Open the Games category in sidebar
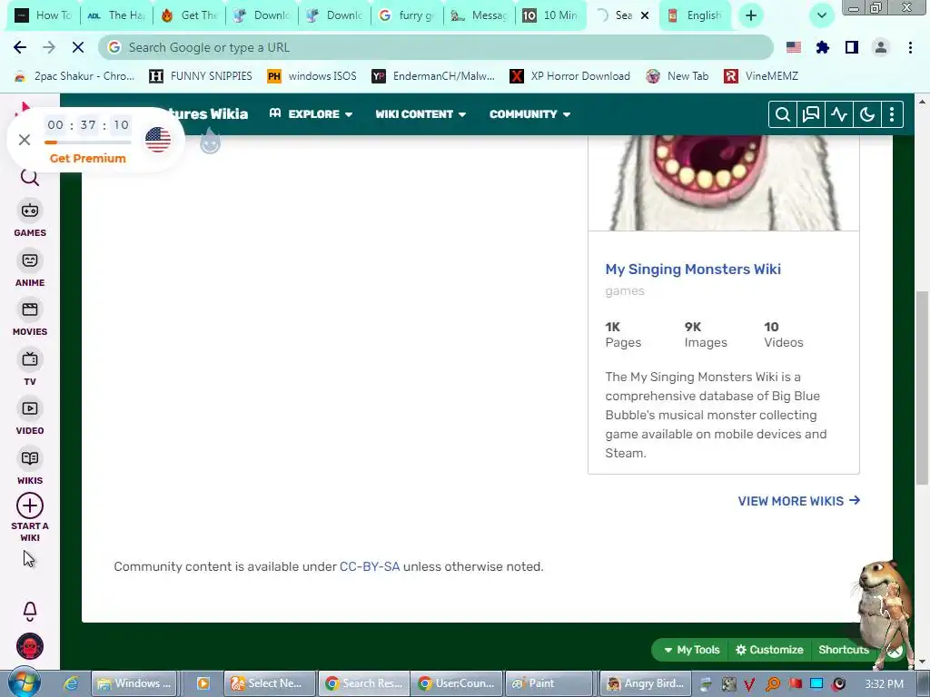Screen dimensions: 930x697 point(30,220)
